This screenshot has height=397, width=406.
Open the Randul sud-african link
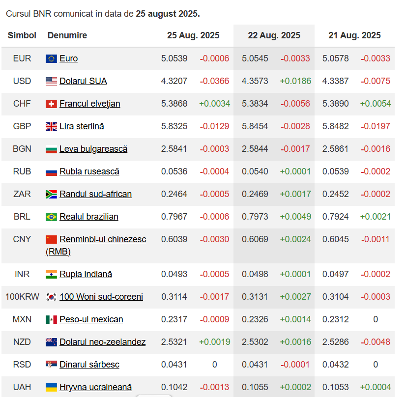click(x=95, y=194)
